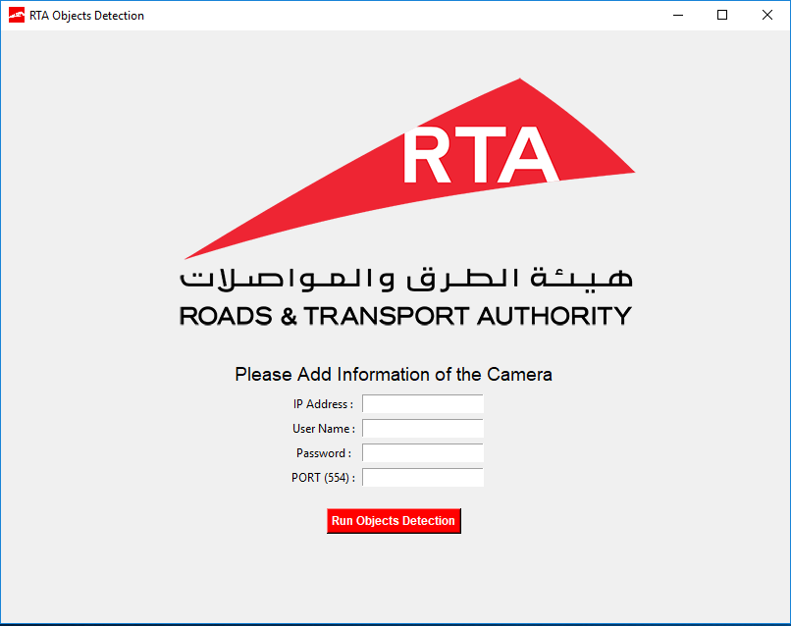Click empty title bar area beside the title
Screen dimensions: 791x626
(x=393, y=16)
